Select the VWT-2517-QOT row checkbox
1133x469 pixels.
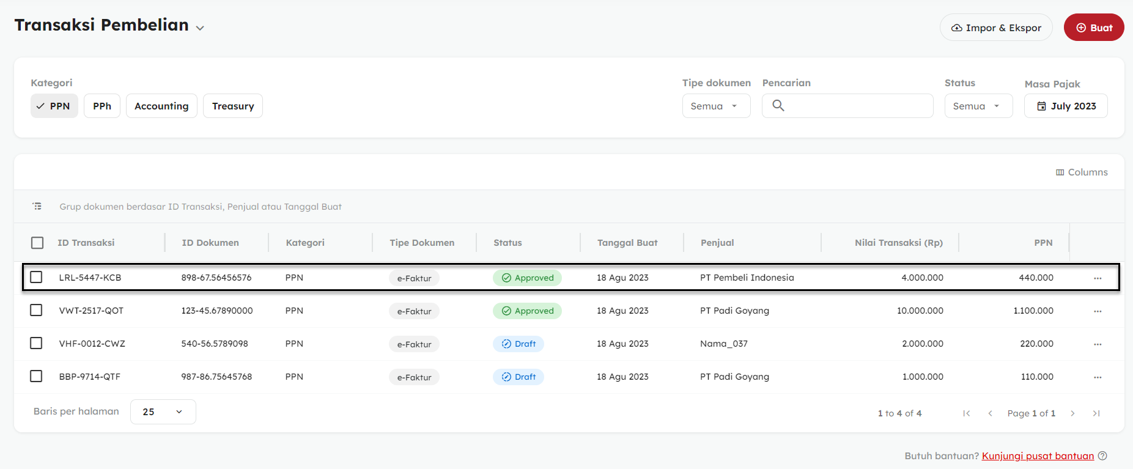[36, 310]
